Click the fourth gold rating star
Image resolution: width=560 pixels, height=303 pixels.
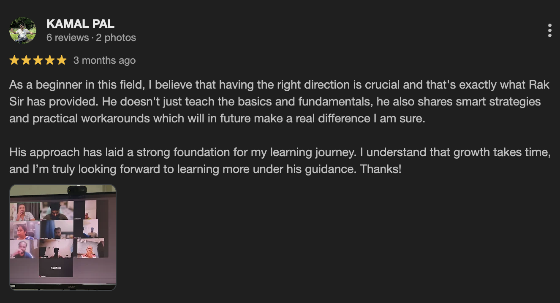[x=50, y=60]
